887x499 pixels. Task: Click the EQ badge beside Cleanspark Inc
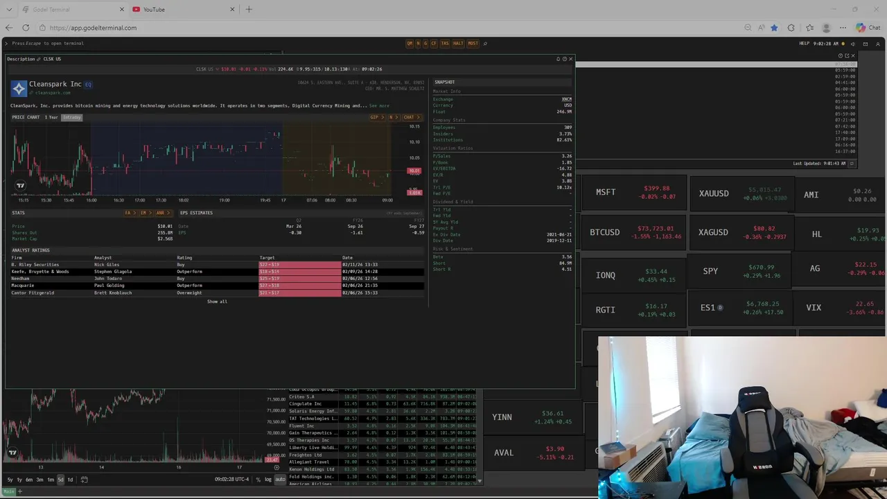coord(88,84)
